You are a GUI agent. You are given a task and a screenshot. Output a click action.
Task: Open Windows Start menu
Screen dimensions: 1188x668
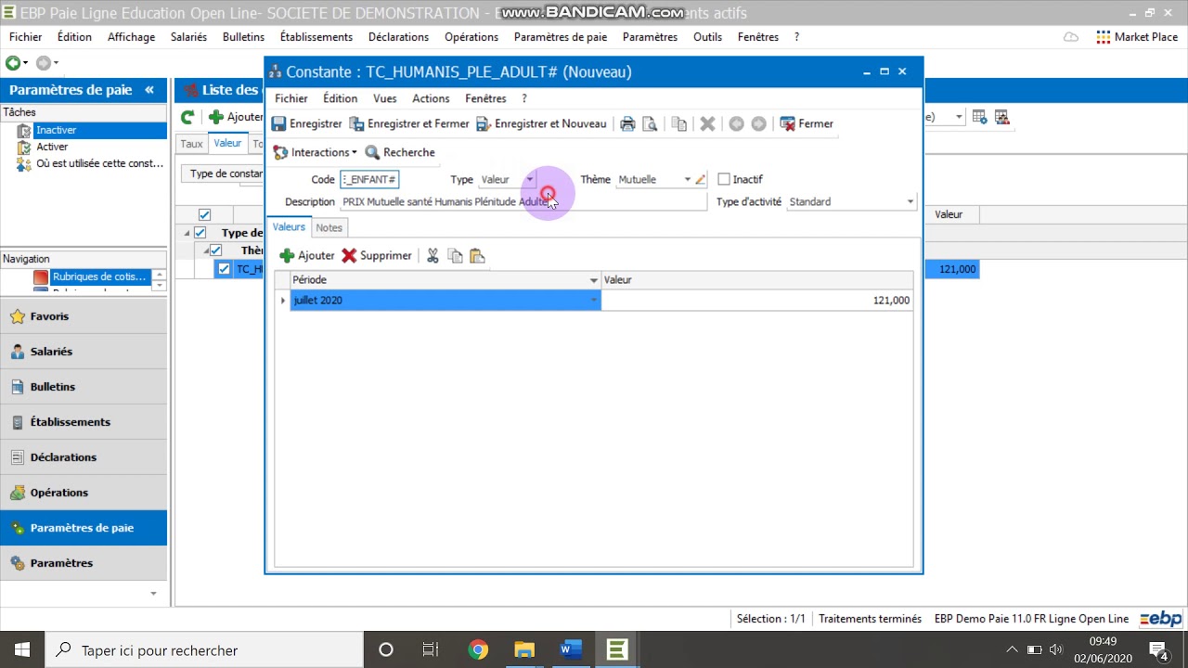(22, 649)
